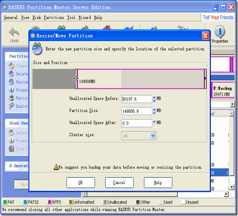The image size is (238, 216).
Task: Click the Unformatted olive legend swatch
Action: click(x=71, y=202)
